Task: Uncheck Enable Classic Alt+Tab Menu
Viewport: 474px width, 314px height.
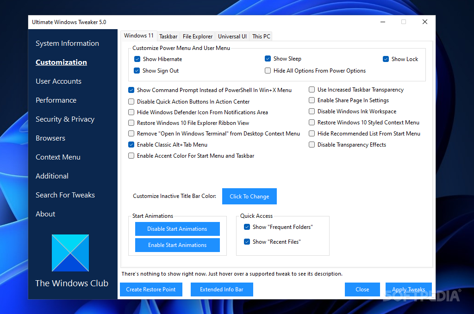Action: [131, 145]
